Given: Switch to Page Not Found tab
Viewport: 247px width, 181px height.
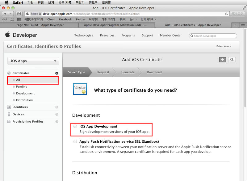Looking at the screenshot, I should click(x=40, y=25).
